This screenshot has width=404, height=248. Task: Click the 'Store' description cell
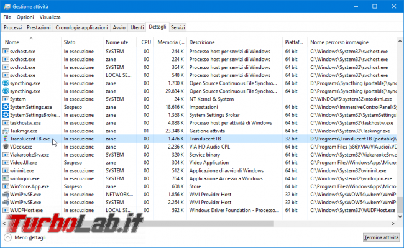click(195, 186)
